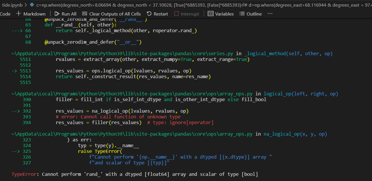This screenshot has width=372, height=181.
Task: Click the ') as err:' line
Action: tap(79, 140)
